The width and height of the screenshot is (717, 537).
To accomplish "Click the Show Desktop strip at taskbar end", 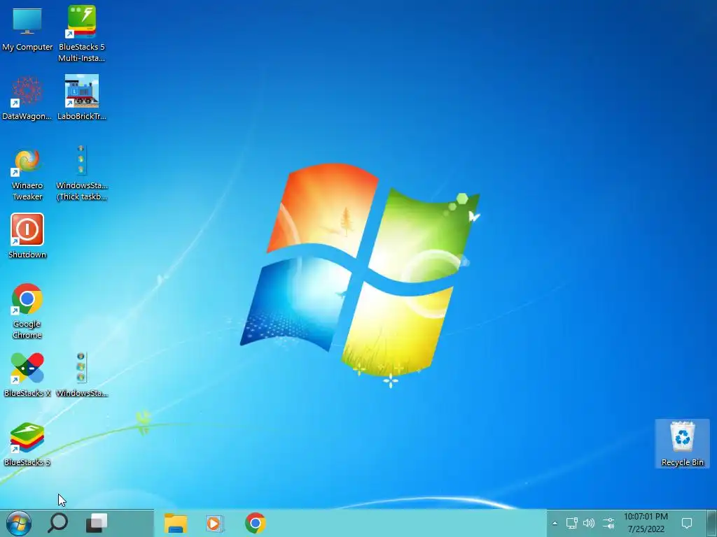I will click(711, 523).
